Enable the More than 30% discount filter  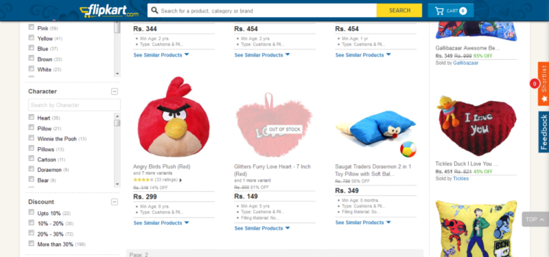pos(31,243)
